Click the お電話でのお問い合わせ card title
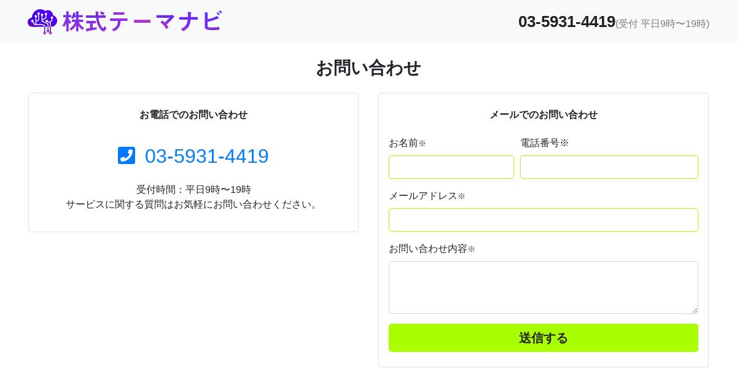 coord(193,115)
